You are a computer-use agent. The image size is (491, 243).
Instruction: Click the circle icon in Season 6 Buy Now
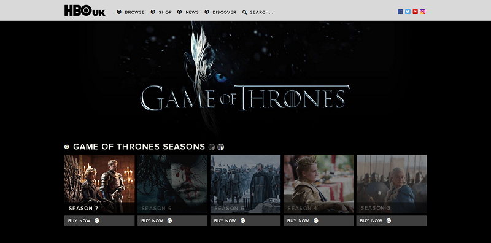[x=170, y=220]
